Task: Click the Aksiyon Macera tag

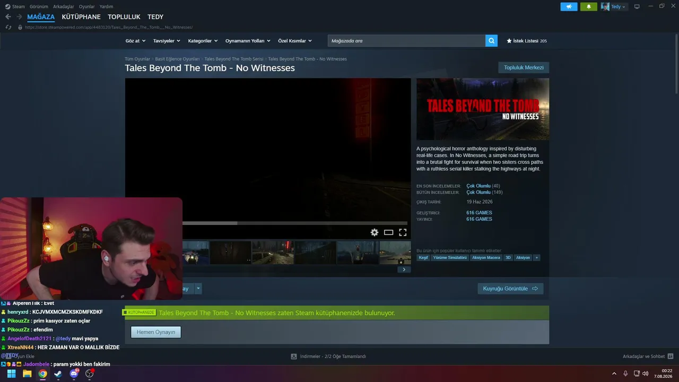Action: [x=486, y=257]
